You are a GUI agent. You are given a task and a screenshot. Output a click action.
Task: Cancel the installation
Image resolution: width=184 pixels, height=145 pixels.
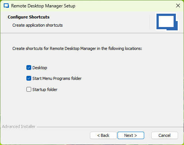pos(165,135)
